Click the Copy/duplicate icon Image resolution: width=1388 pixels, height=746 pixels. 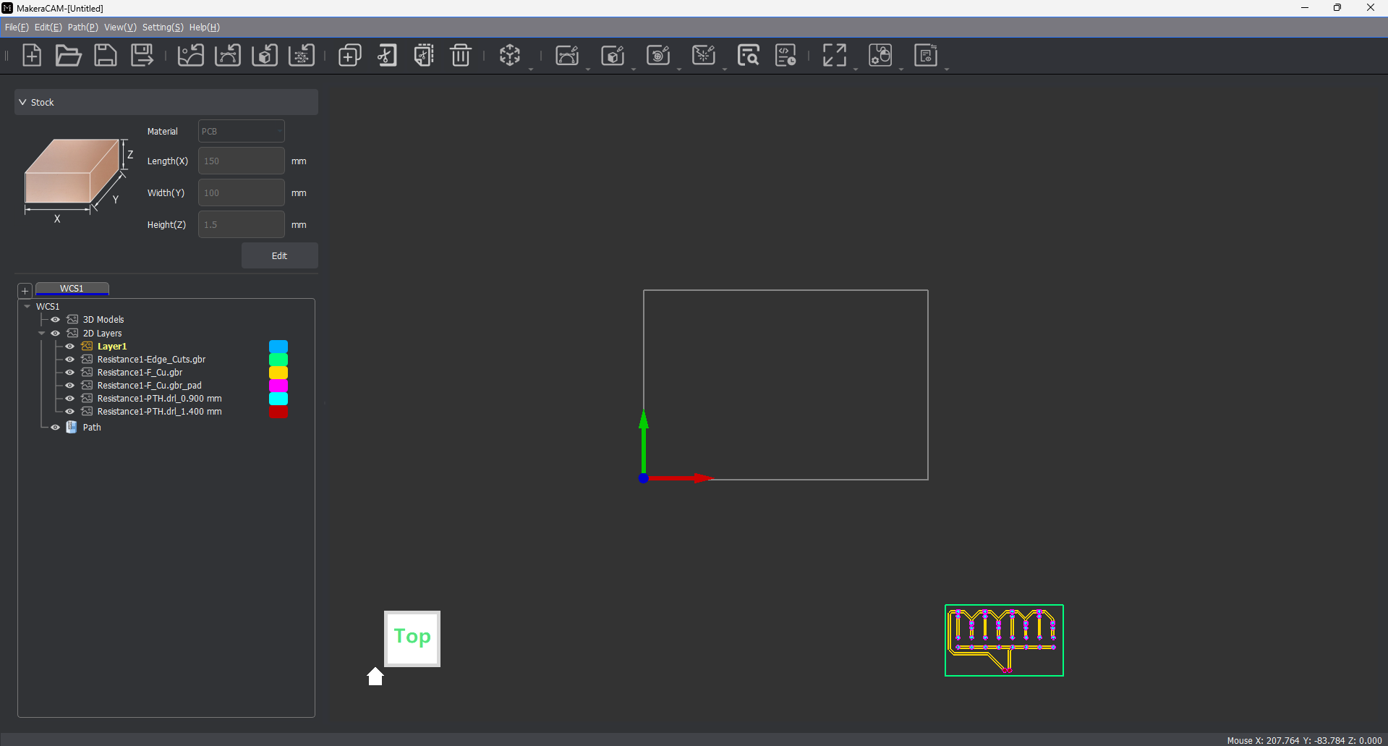point(350,55)
